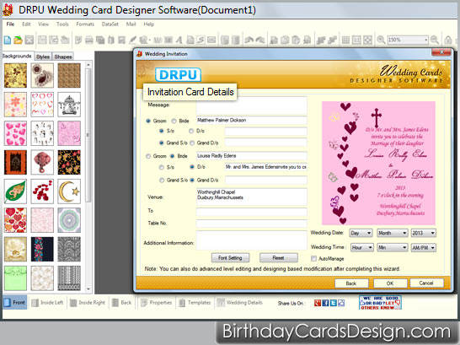Click the Print toolbar icon
The width and height of the screenshot is (460, 345).
(89, 40)
